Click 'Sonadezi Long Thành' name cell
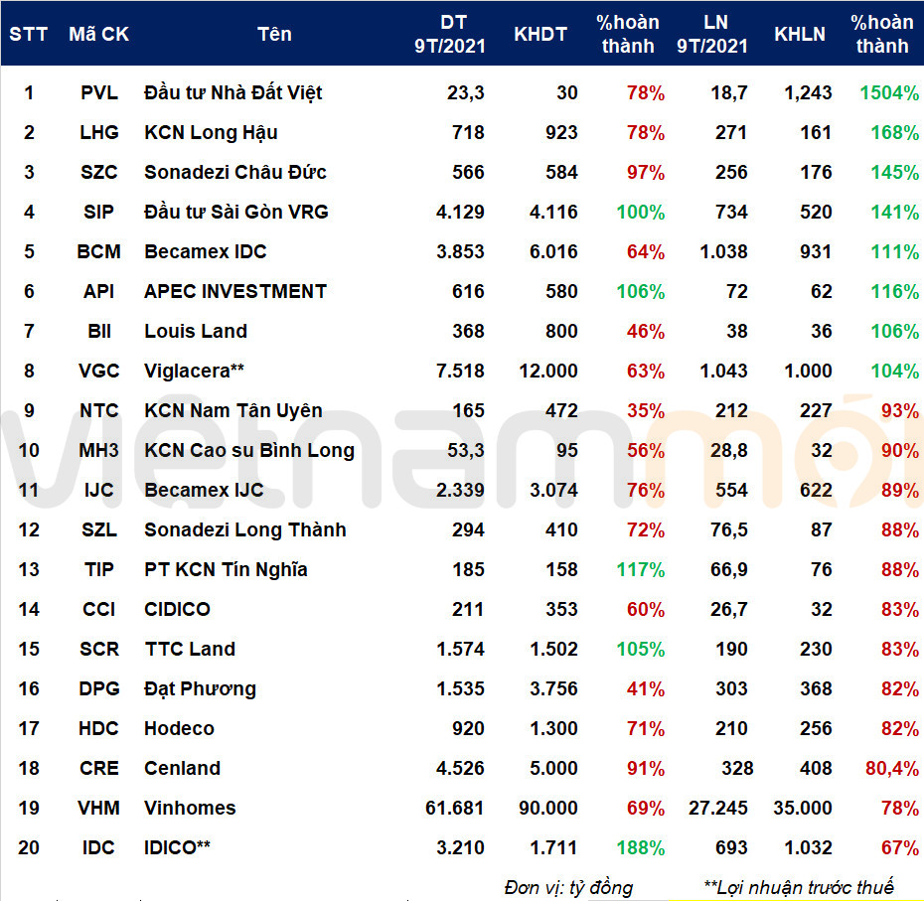This screenshot has width=924, height=901. pyautogui.click(x=245, y=529)
